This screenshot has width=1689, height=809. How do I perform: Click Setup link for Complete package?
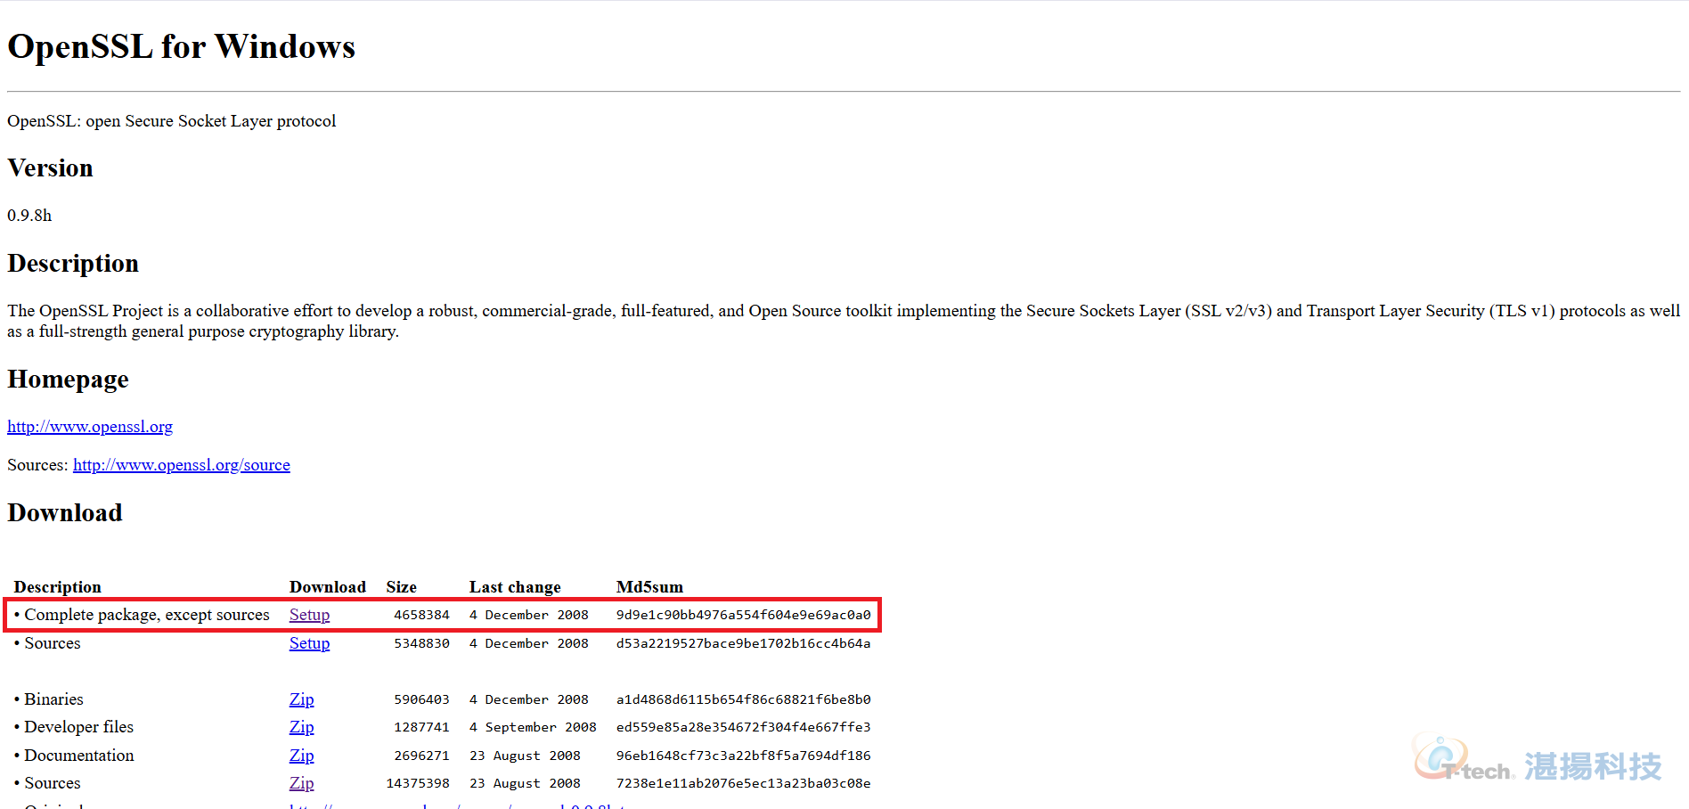click(309, 615)
